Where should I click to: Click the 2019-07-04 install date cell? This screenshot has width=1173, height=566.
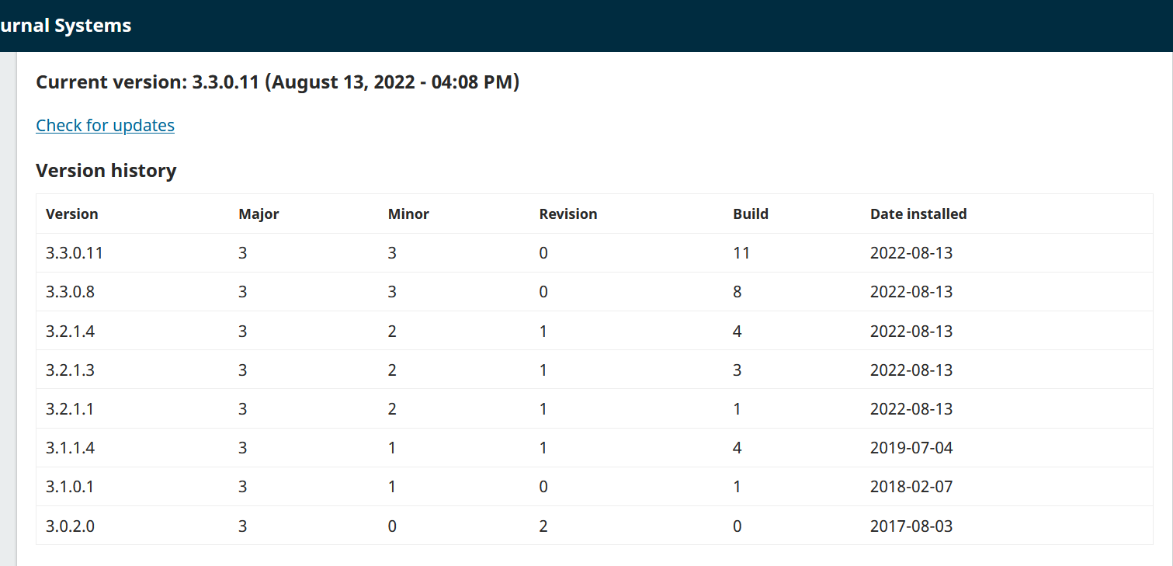[x=911, y=448]
